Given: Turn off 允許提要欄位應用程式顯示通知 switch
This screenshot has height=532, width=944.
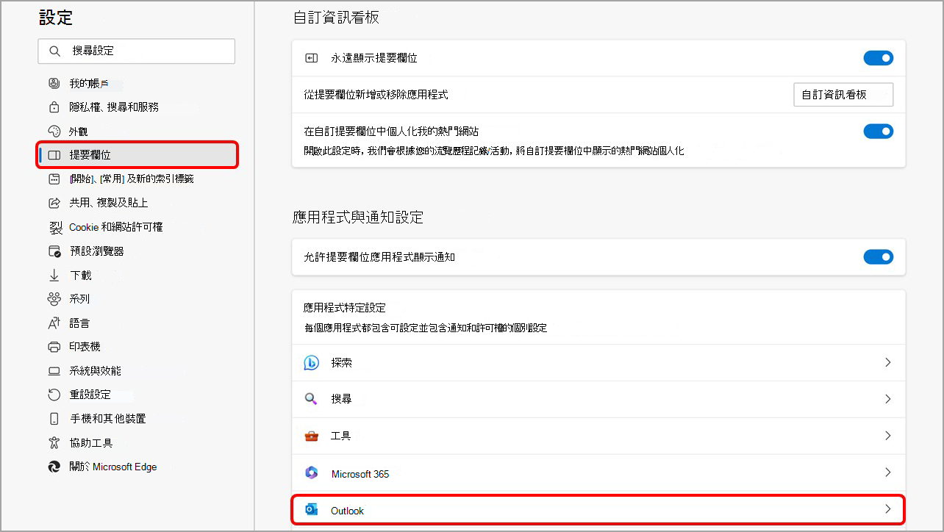Looking at the screenshot, I should point(879,256).
